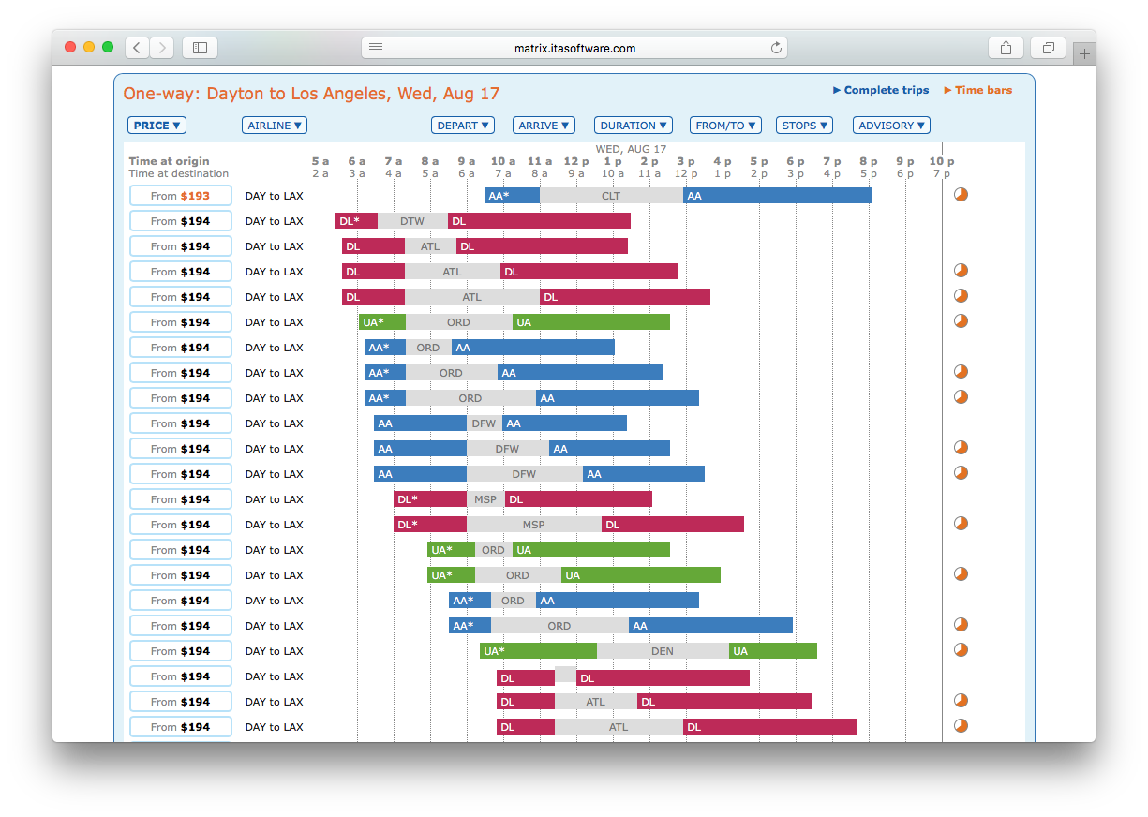This screenshot has width=1148, height=817.
Task: Open the DURATION filter dropdown
Action: pos(634,126)
